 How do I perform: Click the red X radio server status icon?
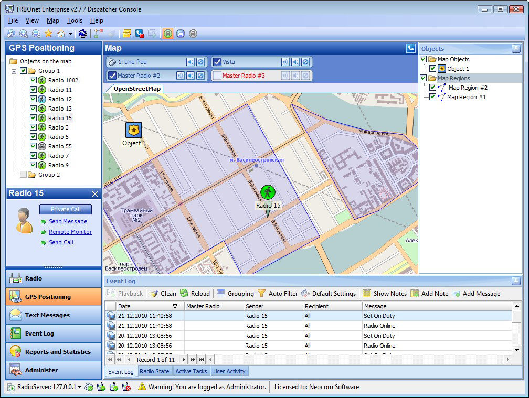click(x=126, y=387)
